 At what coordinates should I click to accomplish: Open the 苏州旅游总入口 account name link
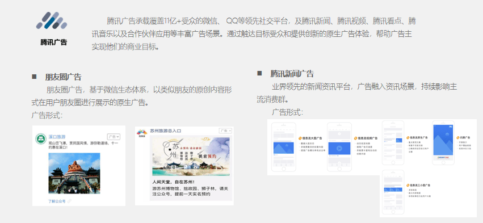[165, 131]
